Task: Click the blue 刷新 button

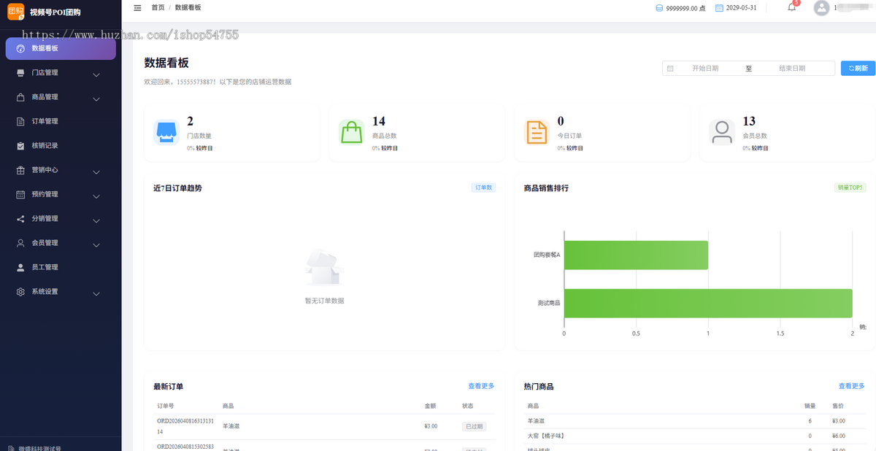Action: pos(858,69)
